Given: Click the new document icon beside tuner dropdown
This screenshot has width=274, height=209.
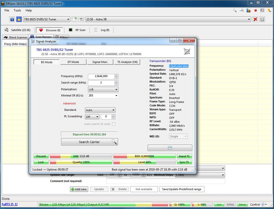Looking at the screenshot, I should pyautogui.click(x=74, y=19).
